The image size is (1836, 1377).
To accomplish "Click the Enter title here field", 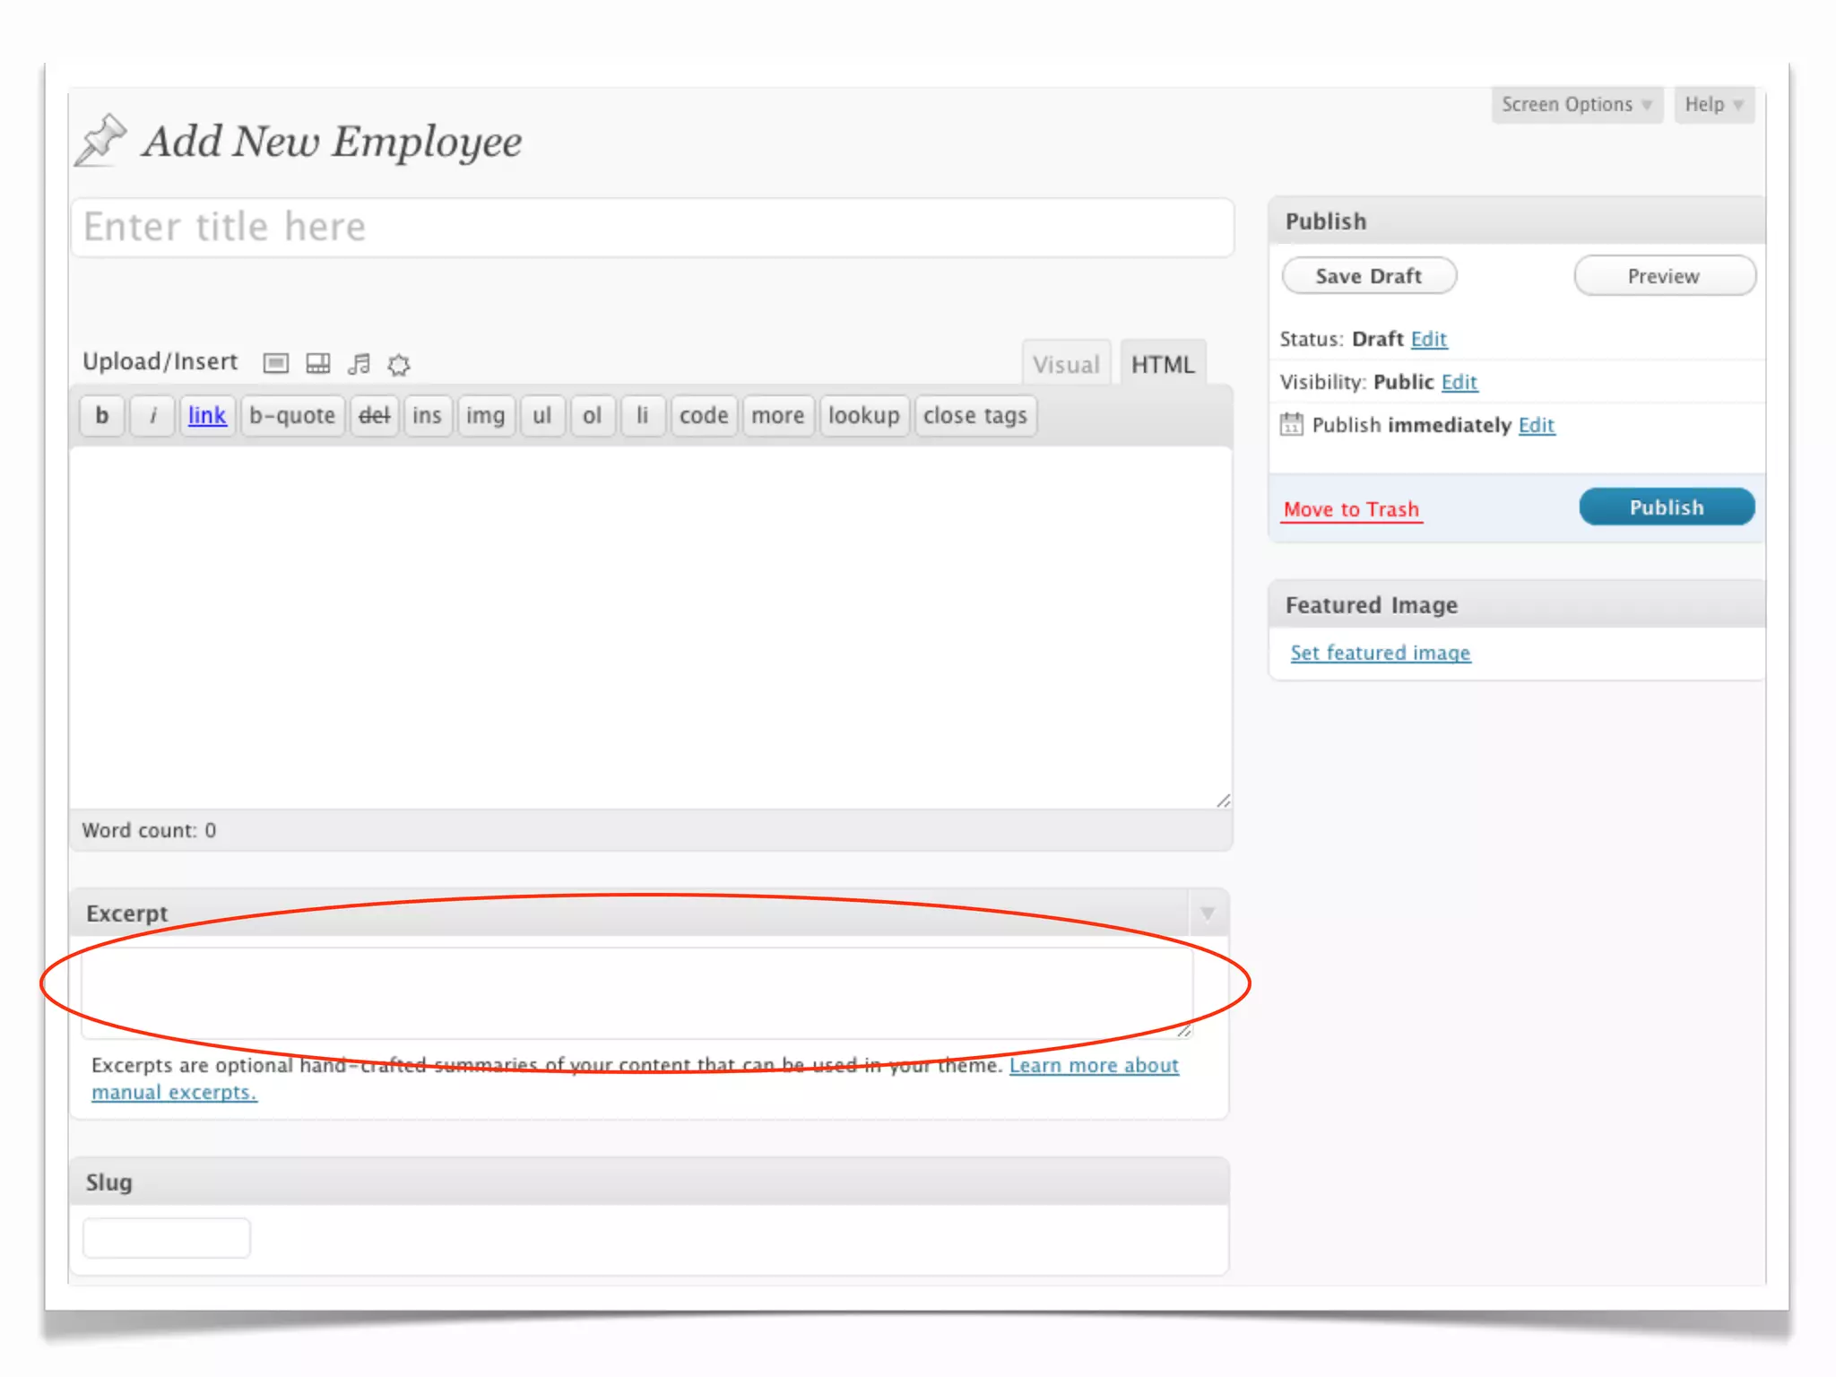I will (652, 227).
